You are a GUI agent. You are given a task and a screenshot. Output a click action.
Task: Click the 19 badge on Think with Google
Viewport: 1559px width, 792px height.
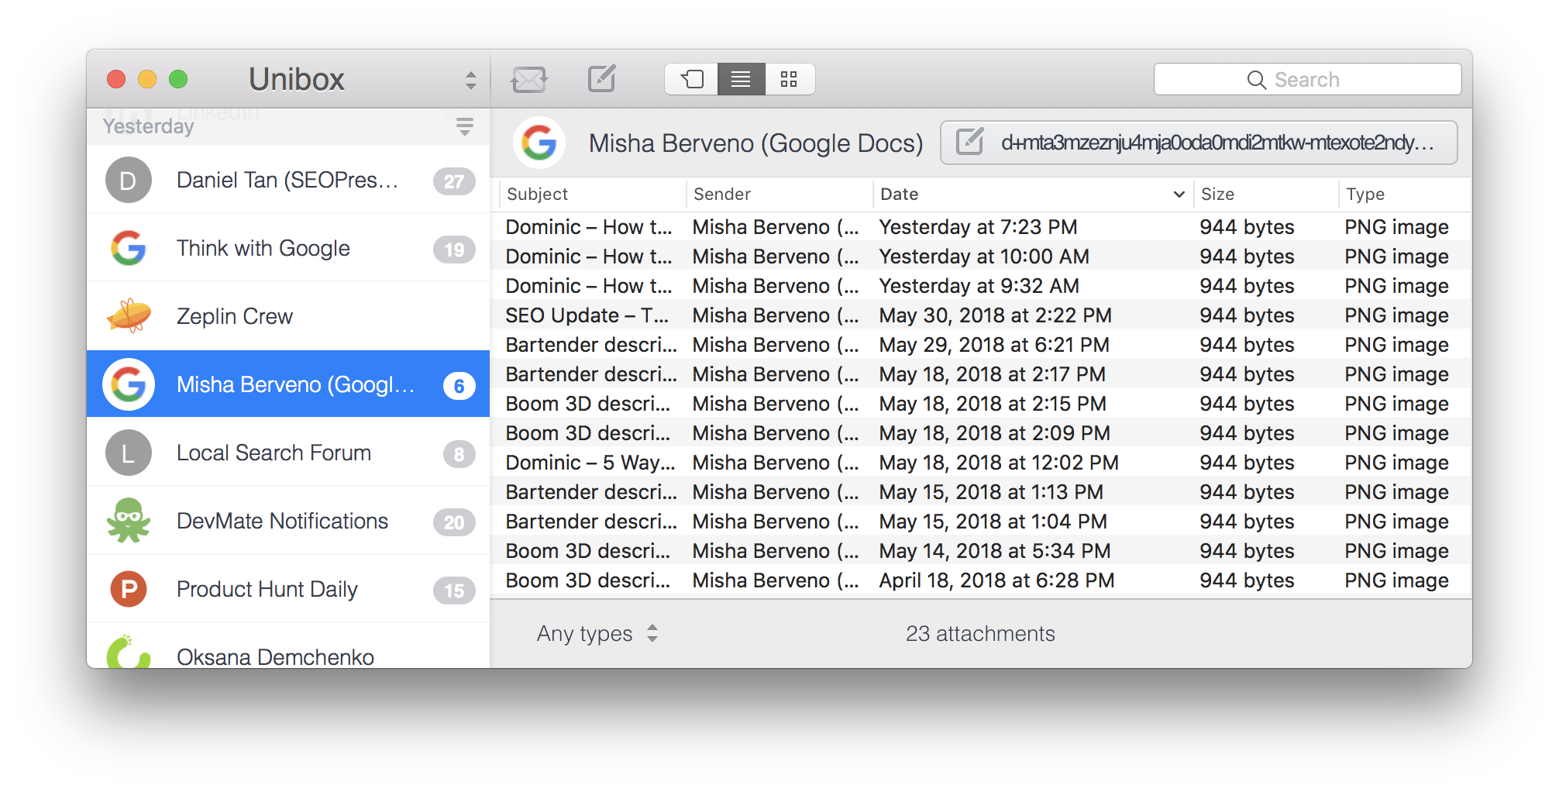click(x=454, y=250)
